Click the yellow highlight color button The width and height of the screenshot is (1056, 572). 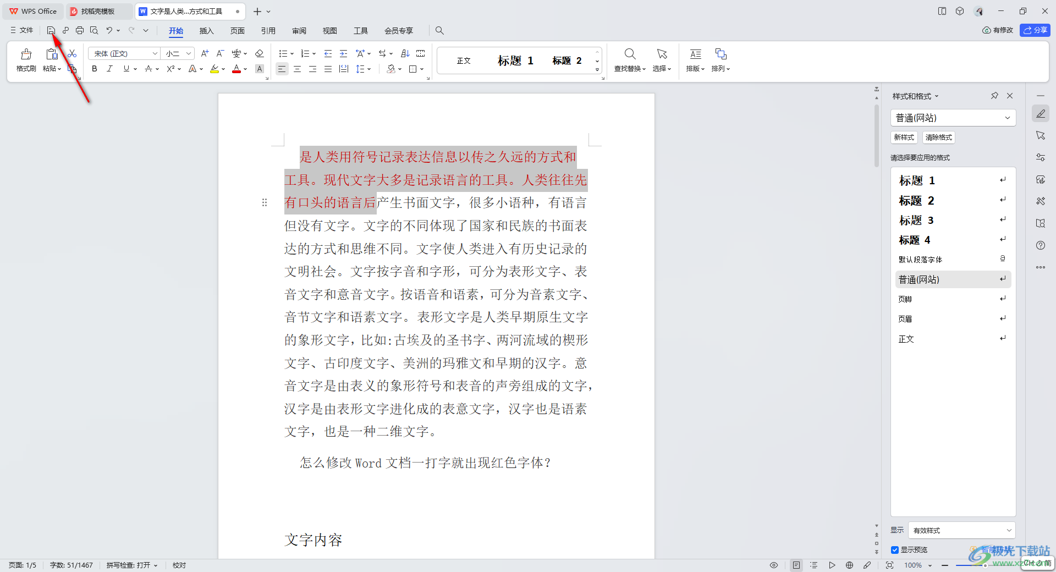tap(215, 69)
